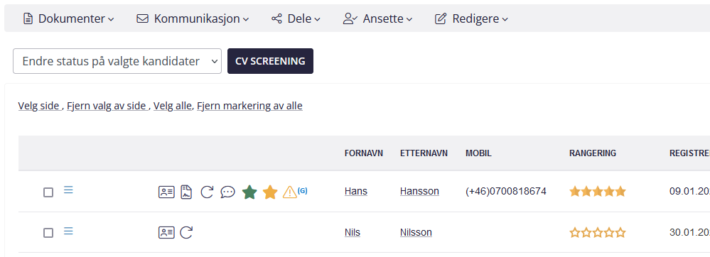Expand the Dokumenter menu
Image resolution: width=710 pixels, height=257 pixels.
pyautogui.click(x=68, y=18)
